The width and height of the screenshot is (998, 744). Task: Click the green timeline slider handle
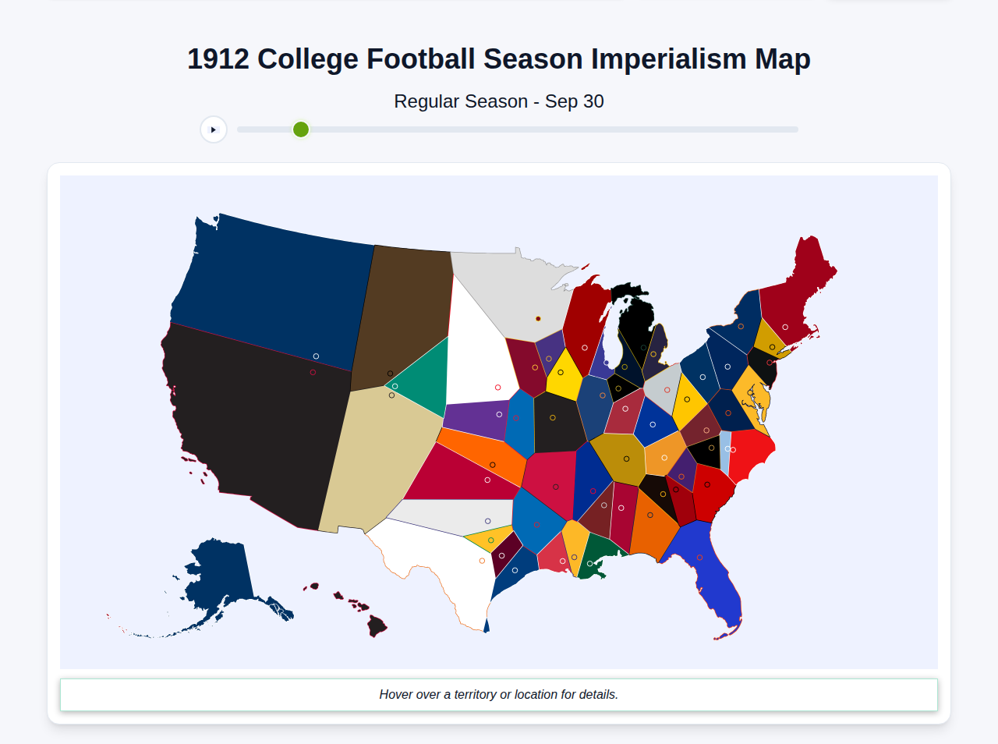click(x=300, y=129)
